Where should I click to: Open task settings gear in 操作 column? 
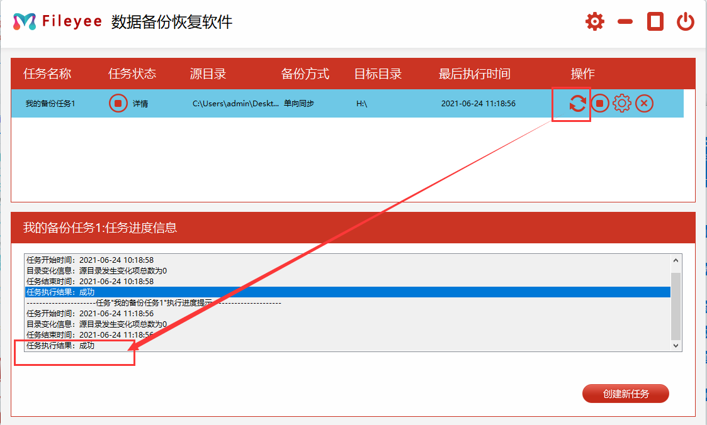coord(621,103)
